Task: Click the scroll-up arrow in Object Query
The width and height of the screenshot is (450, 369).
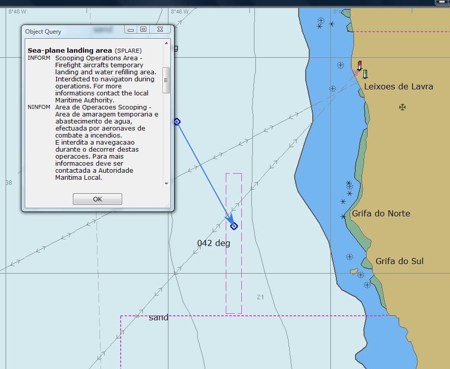Action: click(166, 44)
